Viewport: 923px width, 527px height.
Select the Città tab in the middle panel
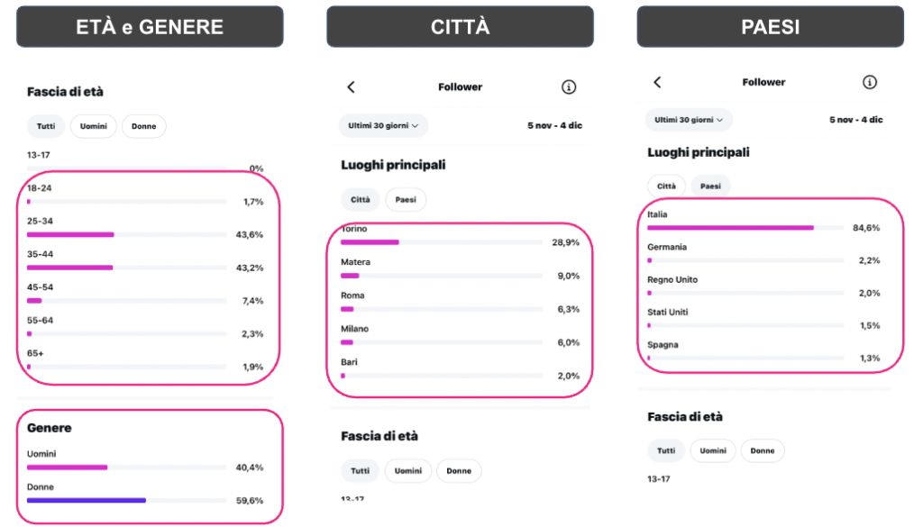click(359, 199)
